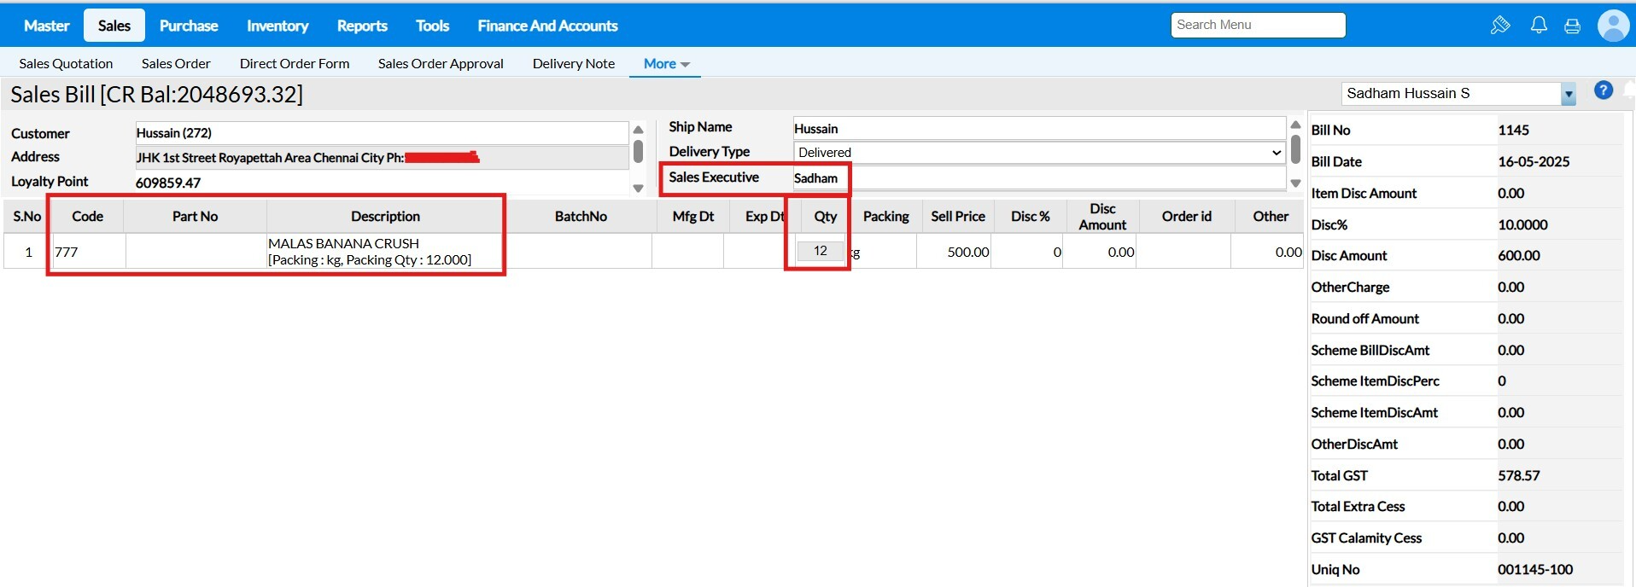Click Scheme BillDiscAmt label
The height and width of the screenshot is (587, 1636).
[x=1370, y=351]
